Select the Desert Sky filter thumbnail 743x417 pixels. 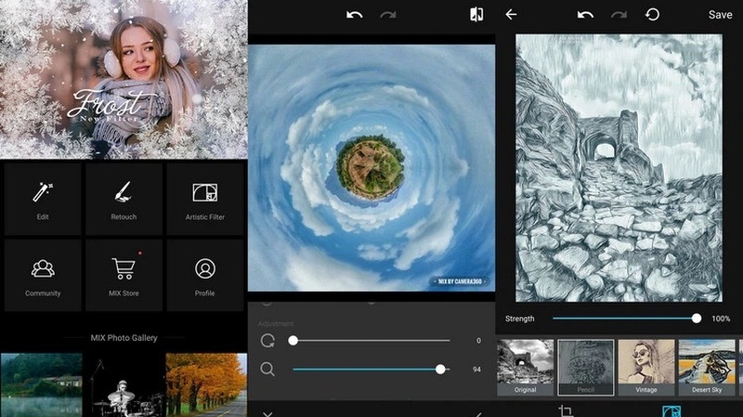[x=707, y=367]
